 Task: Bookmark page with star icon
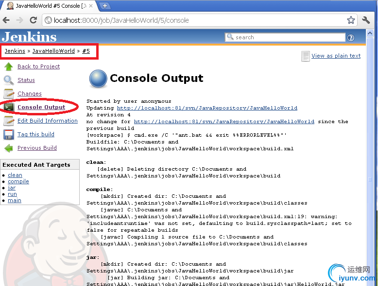351,20
